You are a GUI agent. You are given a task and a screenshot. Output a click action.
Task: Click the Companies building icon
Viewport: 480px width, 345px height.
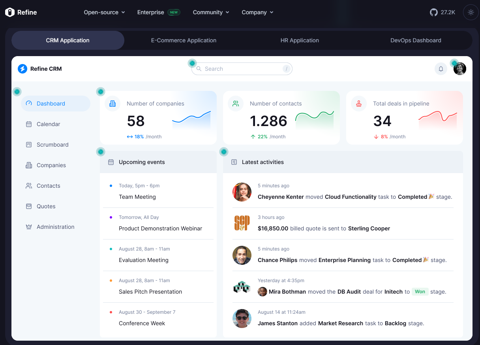(28, 165)
